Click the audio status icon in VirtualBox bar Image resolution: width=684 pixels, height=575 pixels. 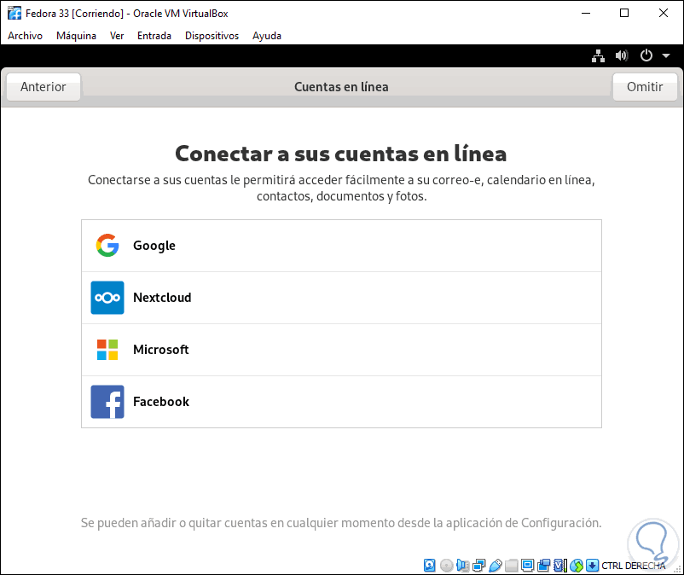tap(463, 566)
